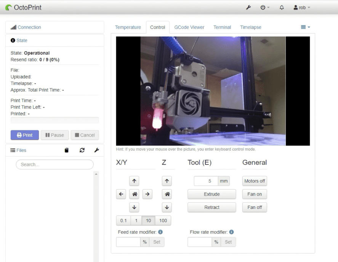Collapse the State panel
Image resolution: width=338 pixels, height=262 pixels.
coord(22,40)
